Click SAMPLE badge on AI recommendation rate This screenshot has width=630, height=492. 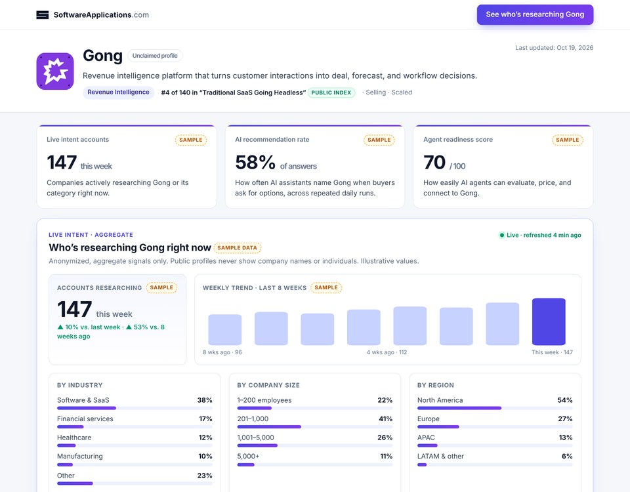point(379,140)
